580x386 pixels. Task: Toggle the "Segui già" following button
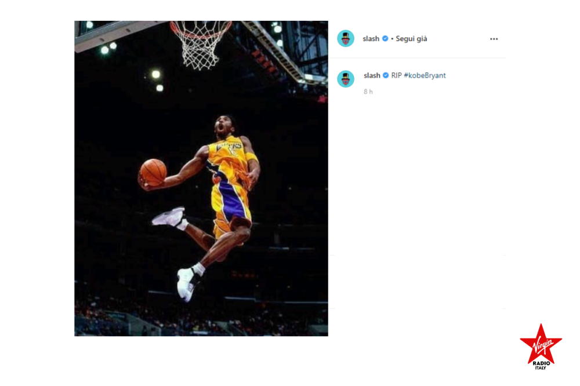tap(411, 38)
